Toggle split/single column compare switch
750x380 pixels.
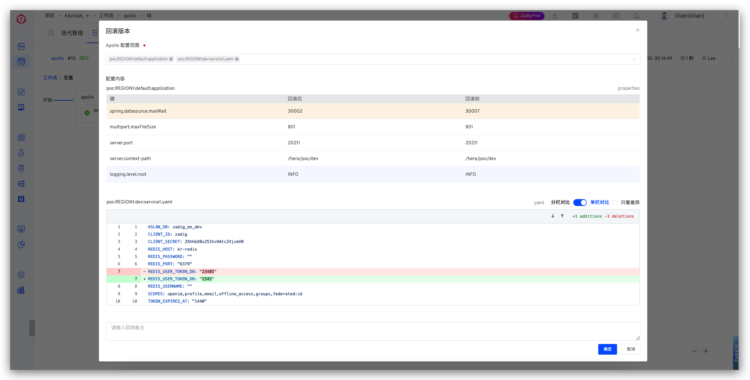[x=580, y=202]
